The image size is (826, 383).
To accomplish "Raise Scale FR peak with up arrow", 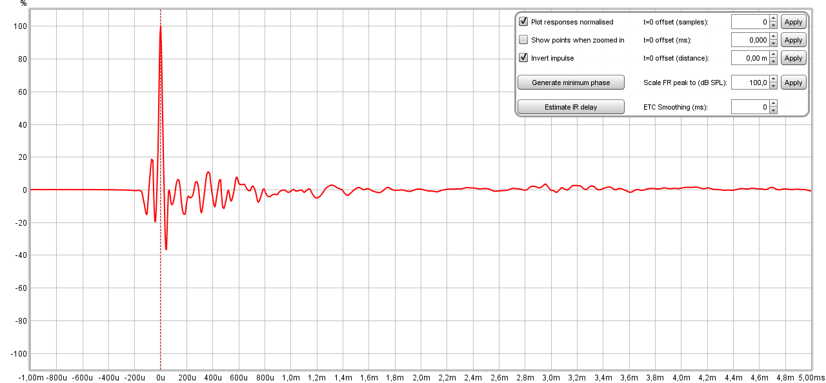I will pos(774,79).
